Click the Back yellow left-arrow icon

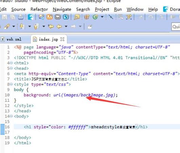[x=59, y=27]
